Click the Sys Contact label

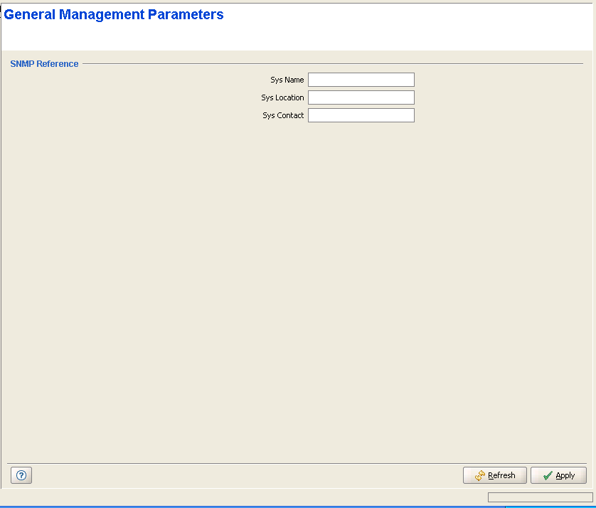[x=283, y=116]
